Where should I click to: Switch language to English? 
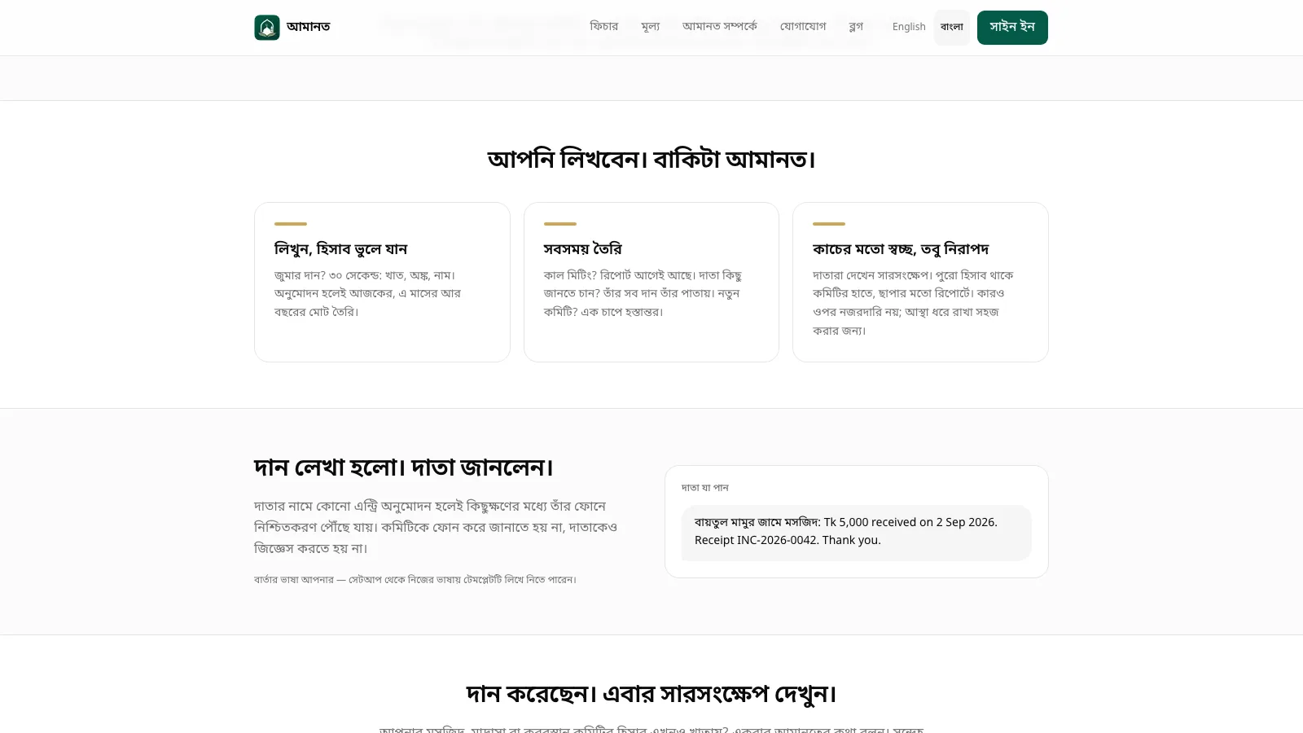pos(909,27)
